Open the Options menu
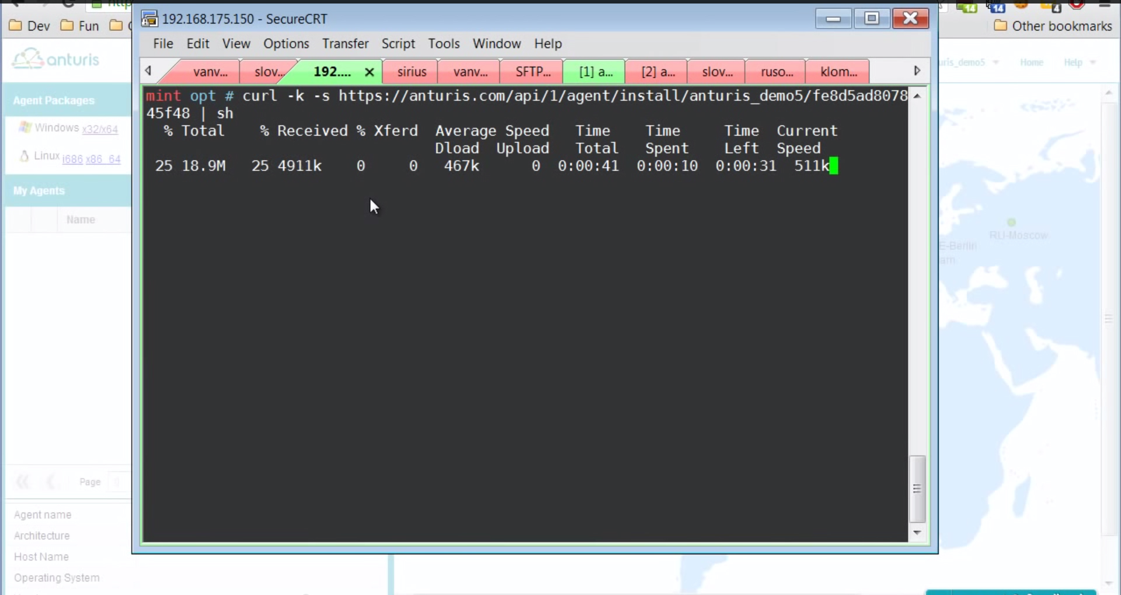The height and width of the screenshot is (595, 1121). coord(286,44)
